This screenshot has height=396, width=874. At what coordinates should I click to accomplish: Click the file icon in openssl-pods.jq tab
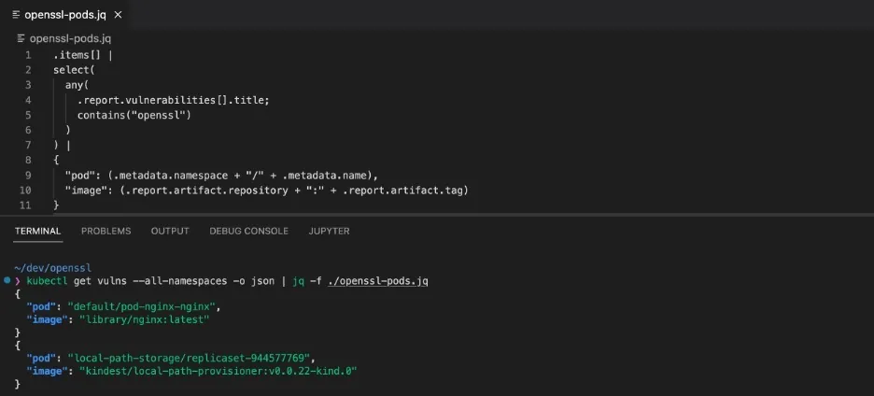pos(16,15)
